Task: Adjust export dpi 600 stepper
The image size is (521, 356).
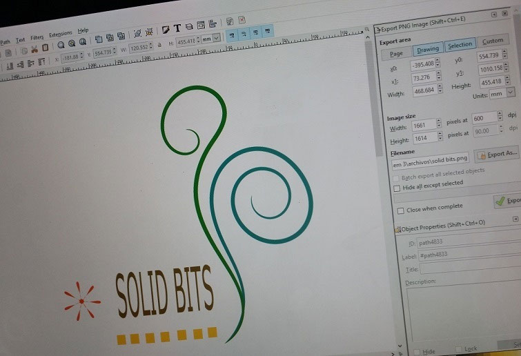Action: pyautogui.click(x=500, y=116)
